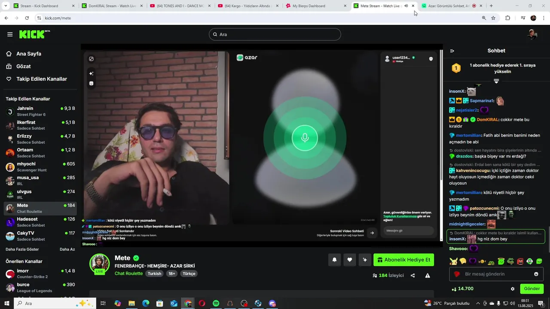550x309 pixels.
Task: Open Jahrein channel in sidebar
Action: pos(40,112)
